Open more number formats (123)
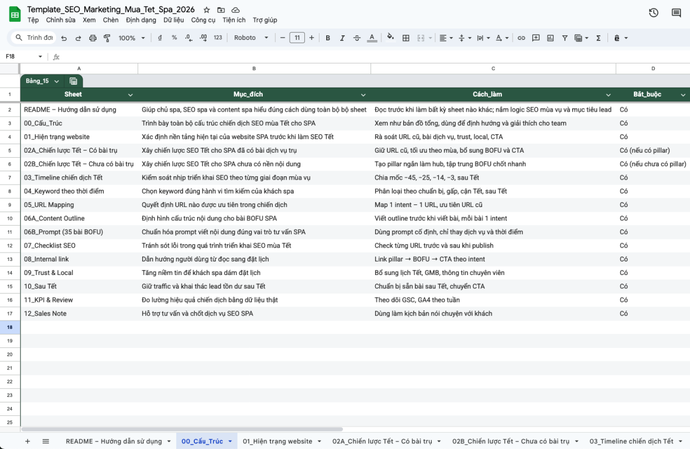Image resolution: width=690 pixels, height=449 pixels. 218,38
